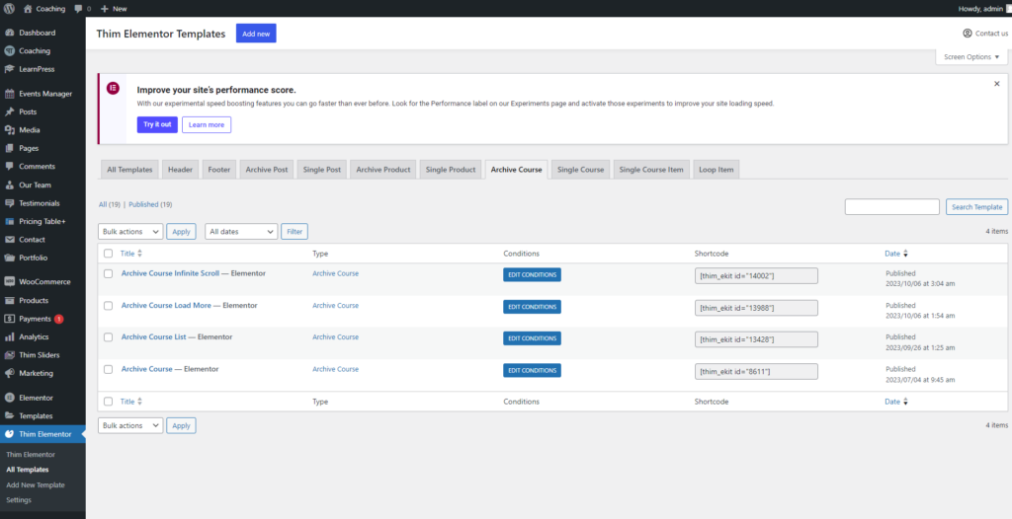Tick the select-all checkbox in the table footer
The width and height of the screenshot is (1012, 519).
(x=109, y=401)
